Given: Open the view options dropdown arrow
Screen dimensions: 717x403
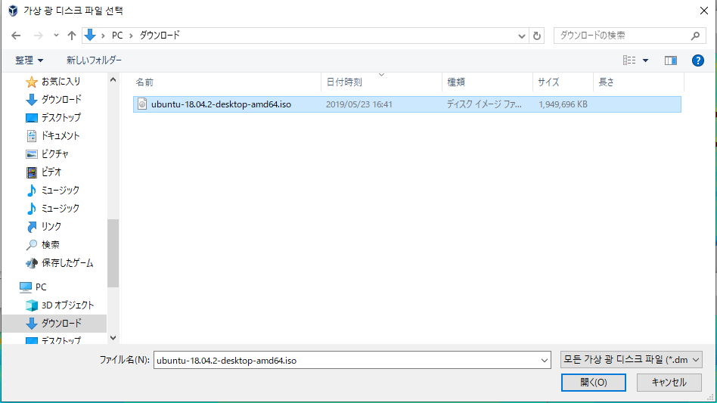Looking at the screenshot, I should click(646, 60).
